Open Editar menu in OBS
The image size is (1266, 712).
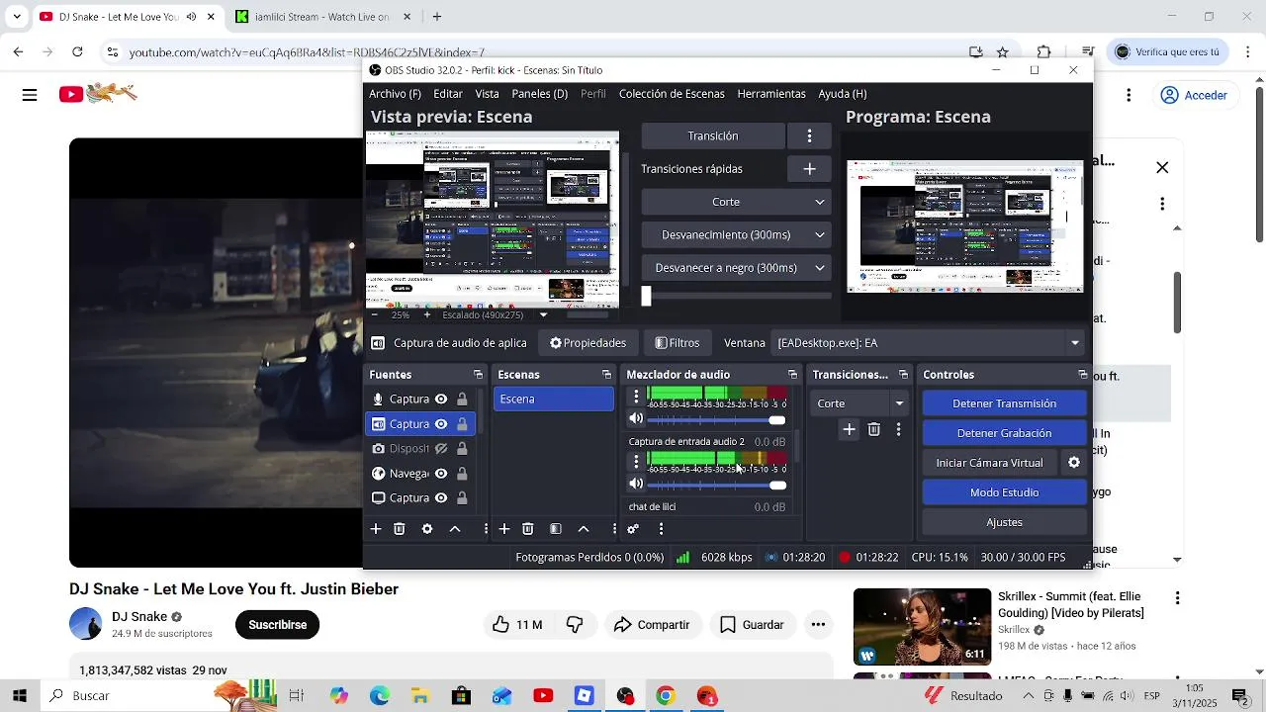448,94
